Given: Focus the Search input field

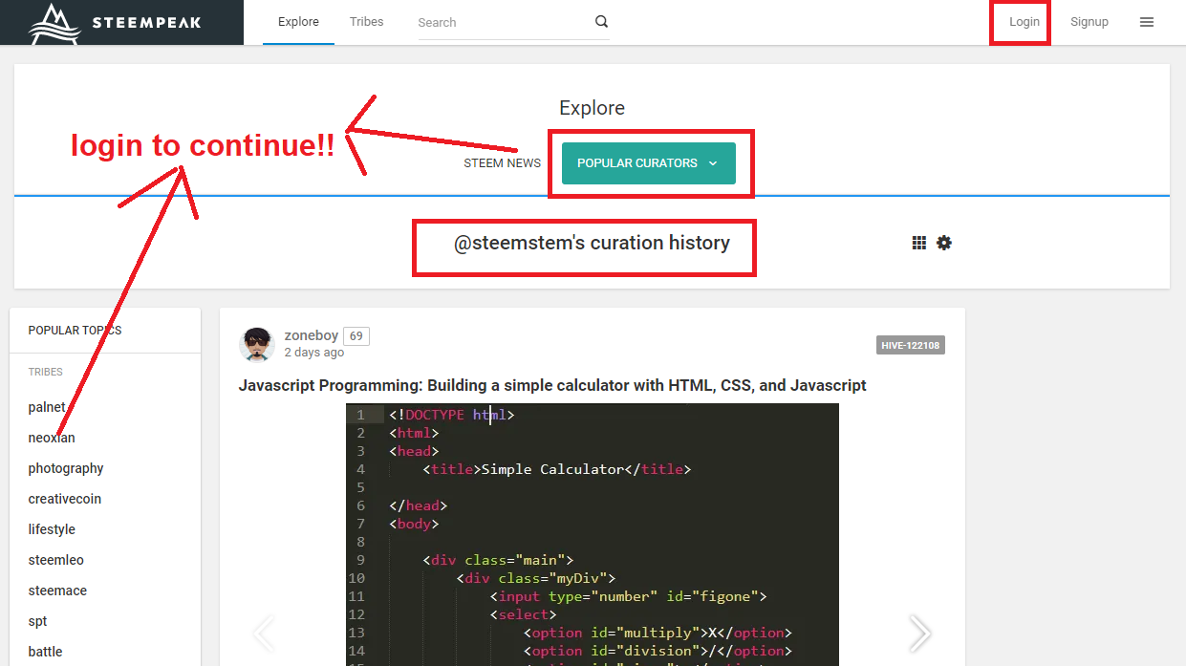Looking at the screenshot, I should click(502, 22).
